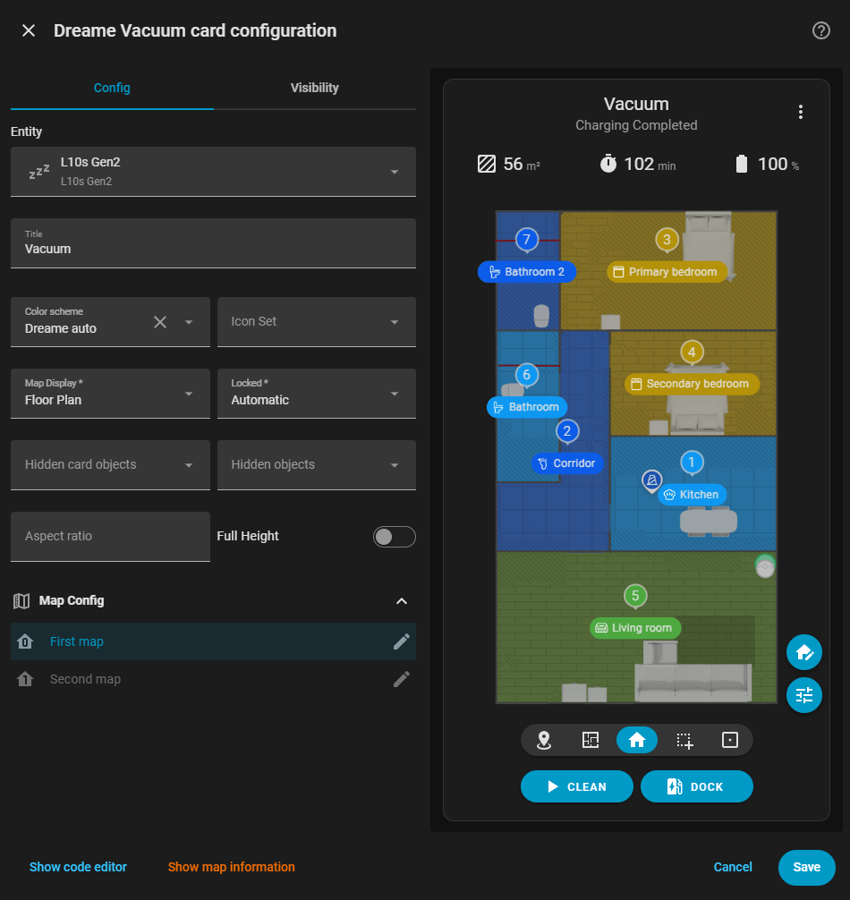Open the cleaning settings sliders button

coord(803,695)
